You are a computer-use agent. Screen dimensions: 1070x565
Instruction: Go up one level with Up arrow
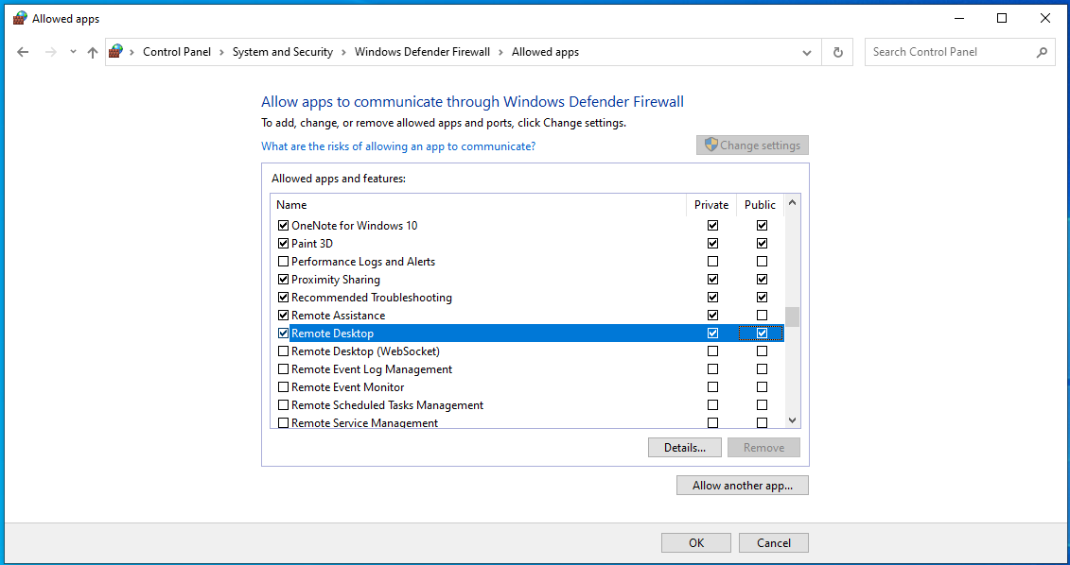click(93, 52)
